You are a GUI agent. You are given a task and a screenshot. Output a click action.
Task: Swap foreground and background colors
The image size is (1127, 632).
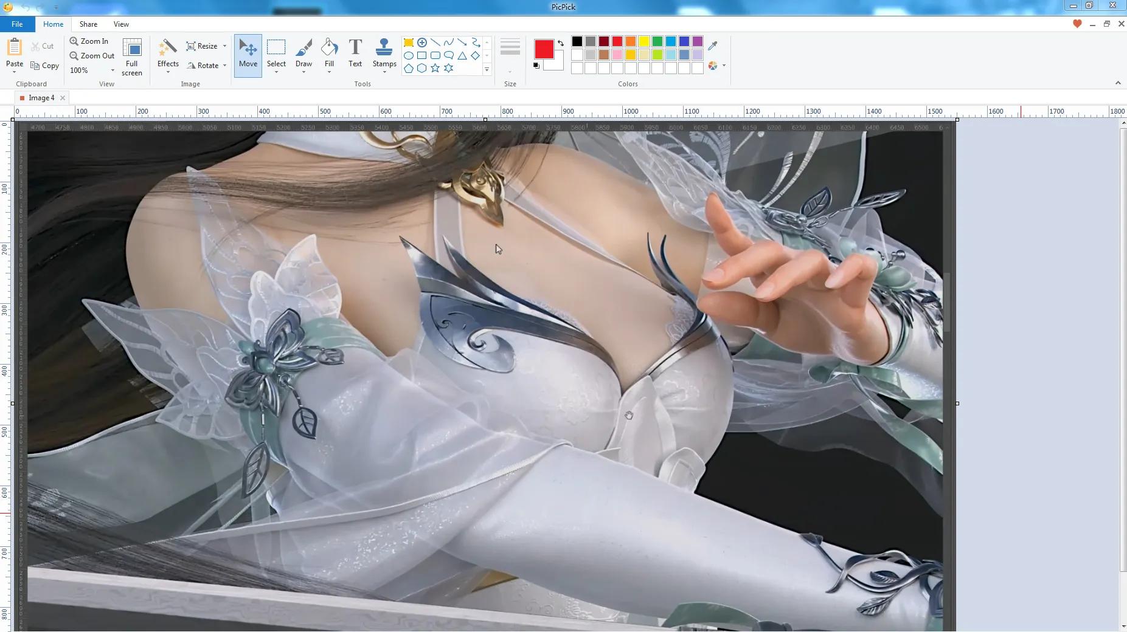tap(561, 43)
